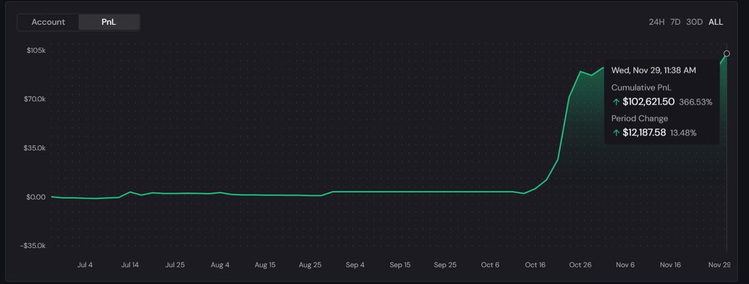Click the Sep 4 x-axis label
The width and height of the screenshot is (749, 284).
pyautogui.click(x=355, y=265)
